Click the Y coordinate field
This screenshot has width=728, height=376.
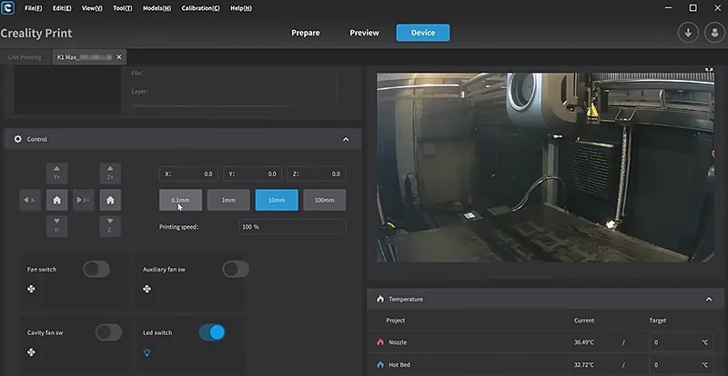click(x=252, y=173)
